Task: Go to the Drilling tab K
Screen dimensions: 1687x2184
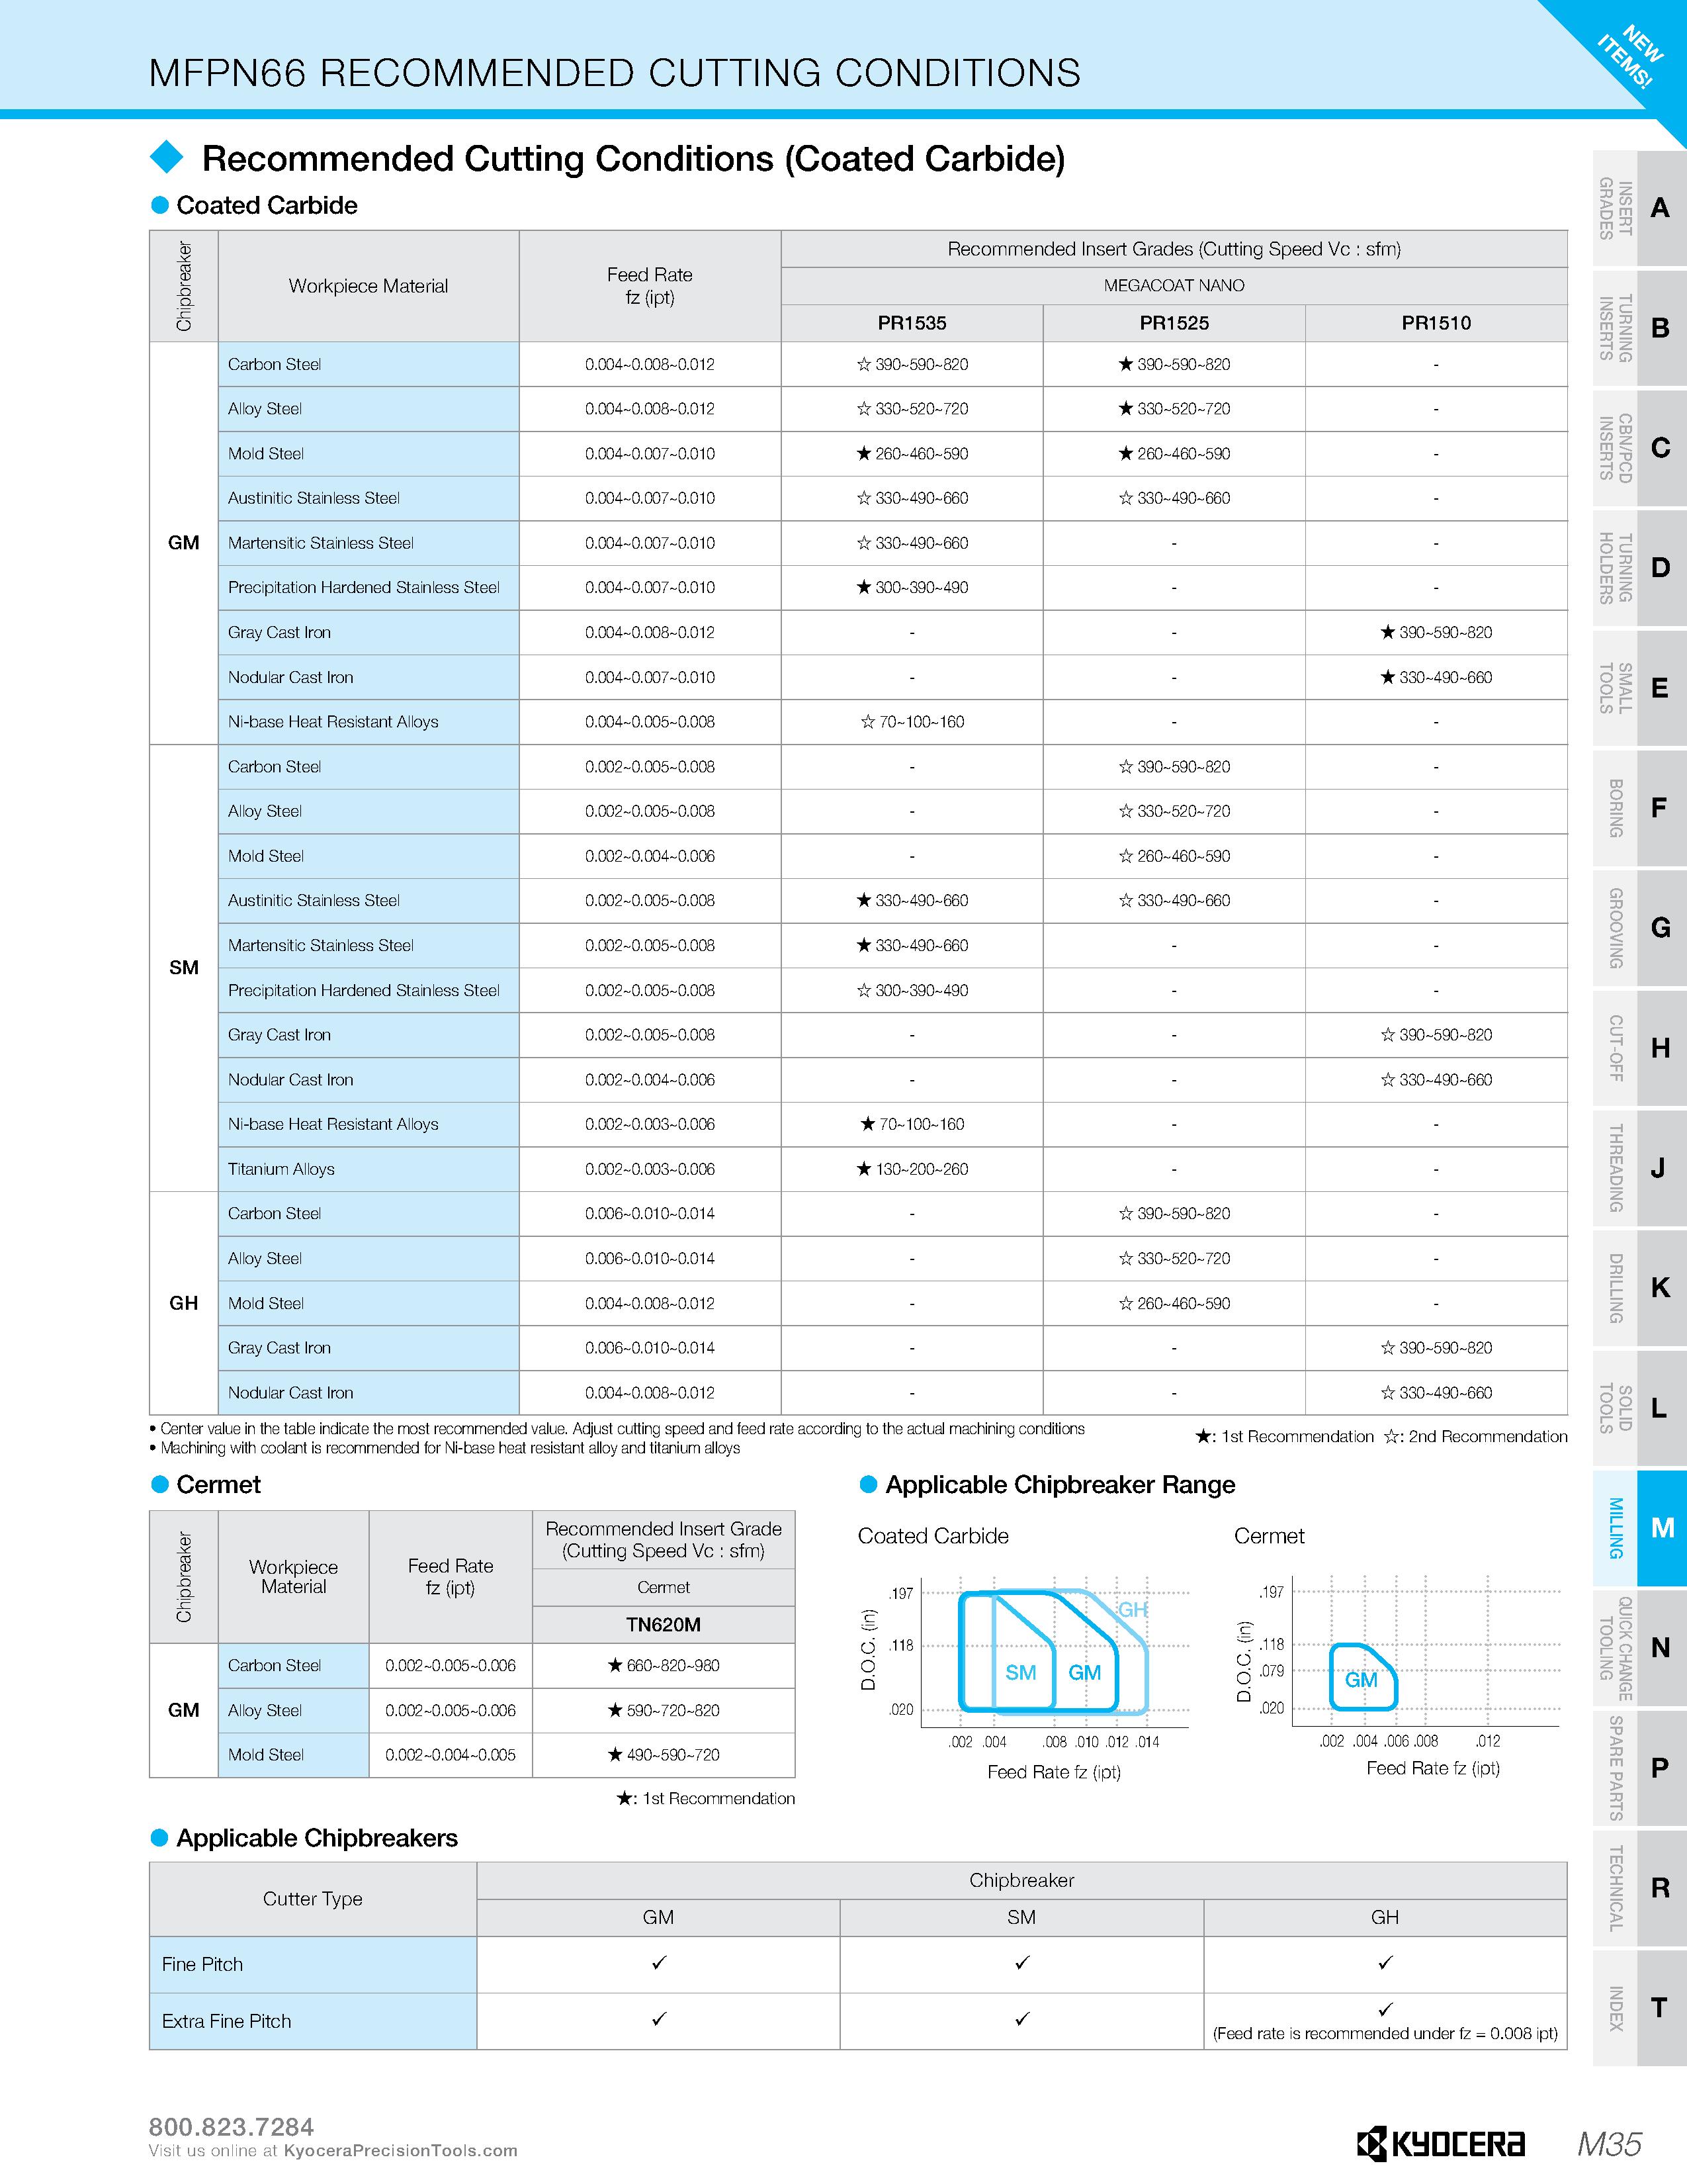Action: (x=1639, y=1288)
